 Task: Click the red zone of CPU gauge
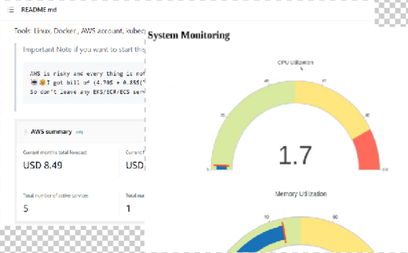click(x=367, y=152)
